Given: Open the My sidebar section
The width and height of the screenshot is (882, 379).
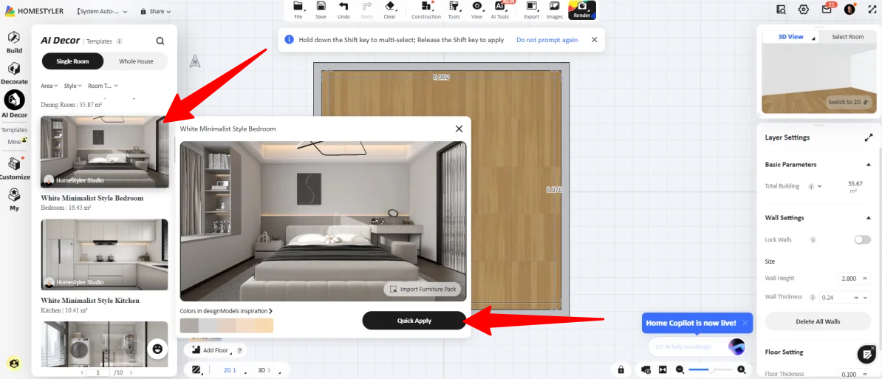Looking at the screenshot, I should pos(14,199).
